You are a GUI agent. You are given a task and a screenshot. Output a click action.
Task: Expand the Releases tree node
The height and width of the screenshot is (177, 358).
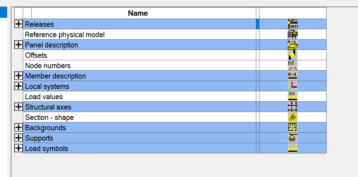click(x=19, y=24)
